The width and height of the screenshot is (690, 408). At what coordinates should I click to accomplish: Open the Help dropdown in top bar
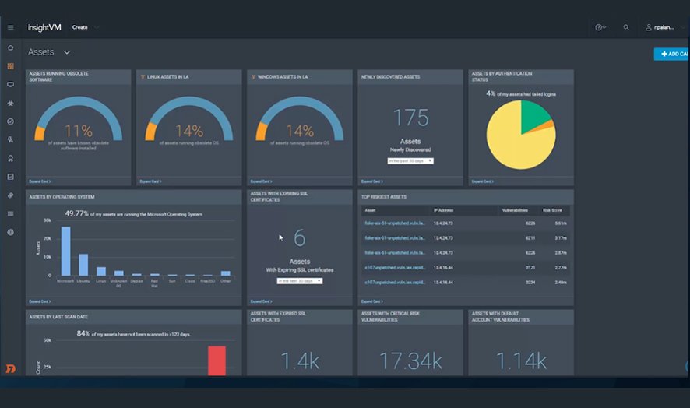coord(600,27)
